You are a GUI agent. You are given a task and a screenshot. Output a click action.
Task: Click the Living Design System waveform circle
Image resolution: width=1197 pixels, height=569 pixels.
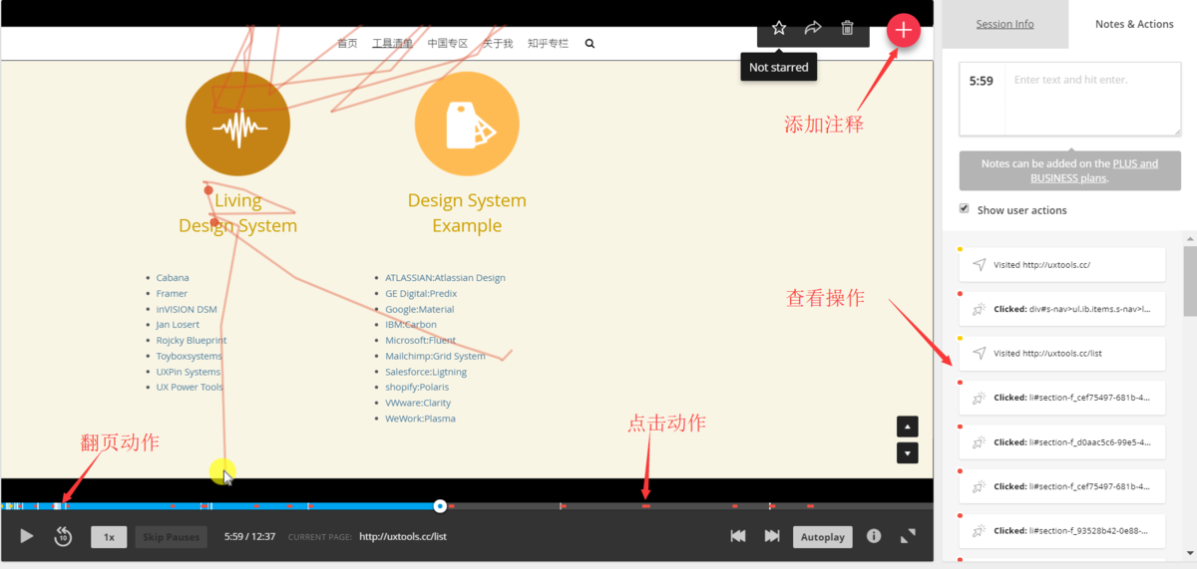[237, 124]
